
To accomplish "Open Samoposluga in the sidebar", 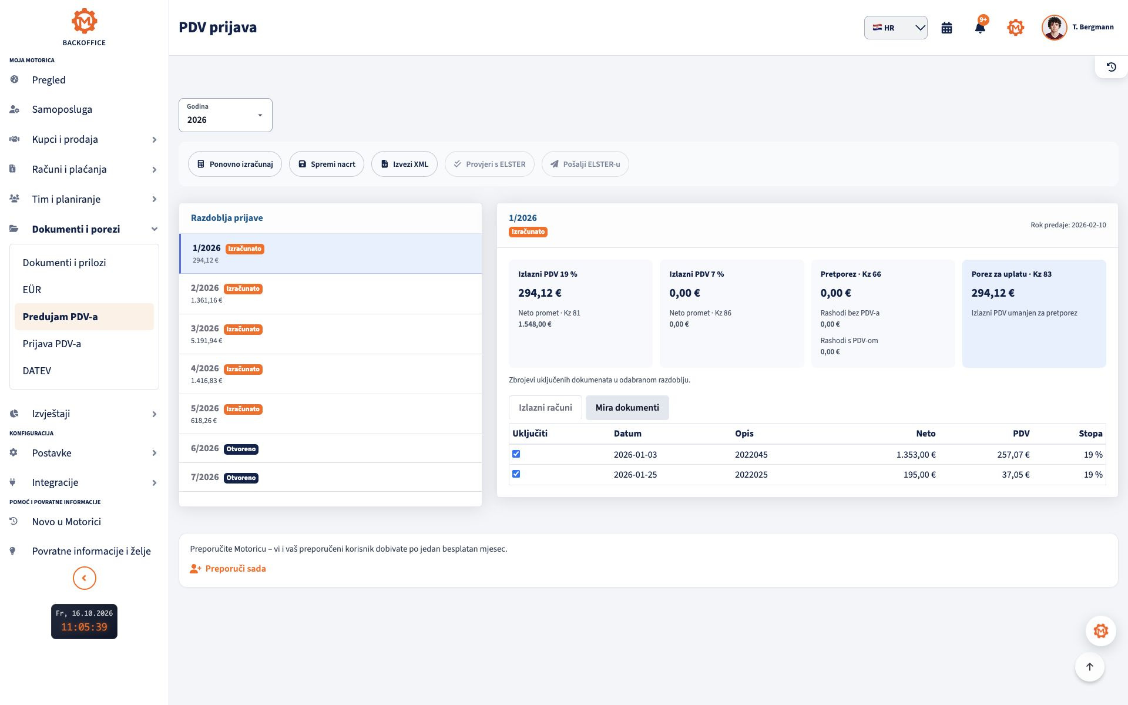I will click(84, 109).
